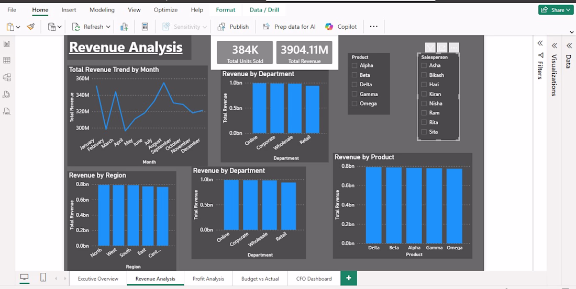The image size is (576, 289).
Task: Click the filter icon on Salesperson slicer header
Action: click(430, 48)
